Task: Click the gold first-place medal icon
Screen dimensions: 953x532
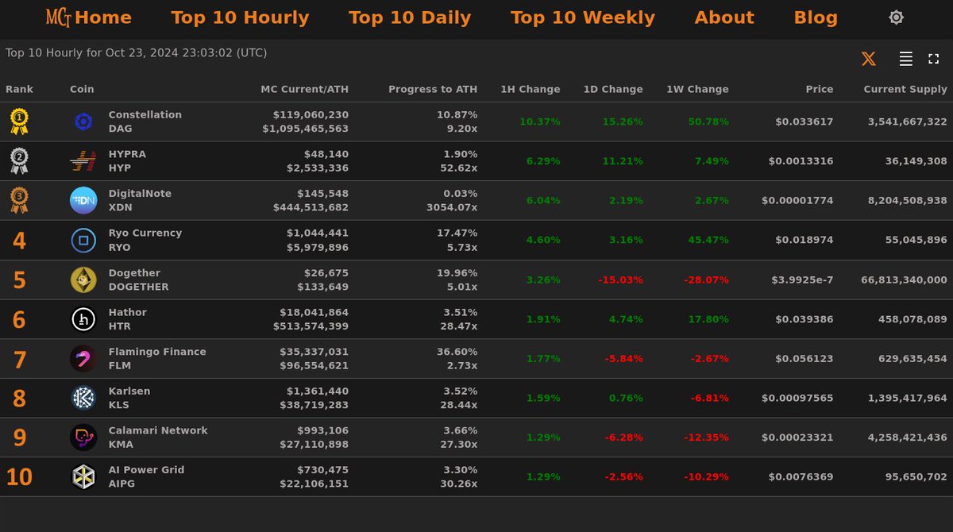Action: (x=19, y=121)
